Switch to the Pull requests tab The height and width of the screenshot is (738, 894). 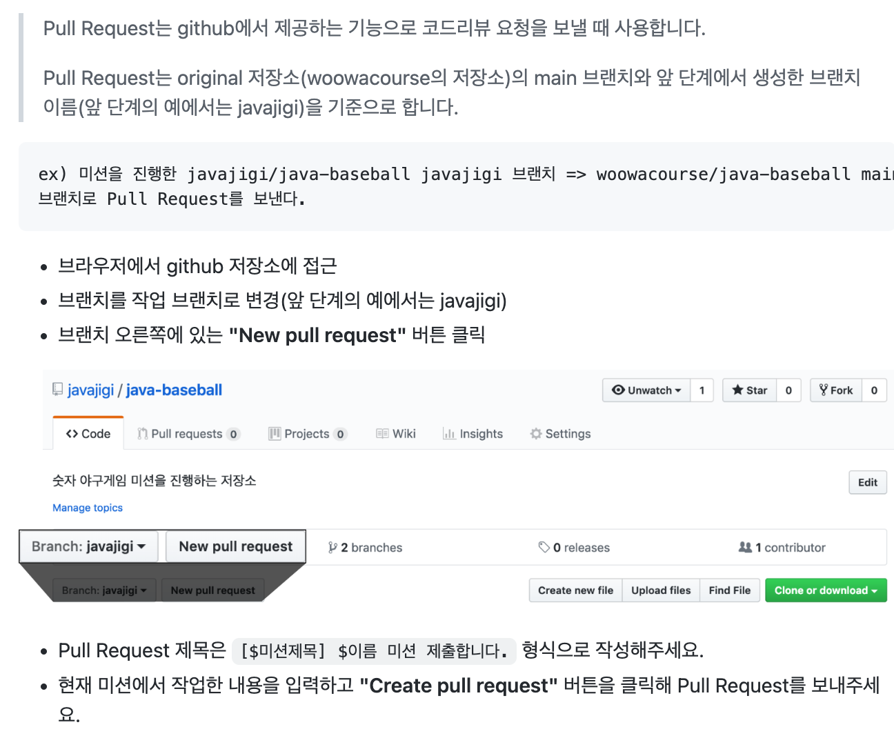188,434
